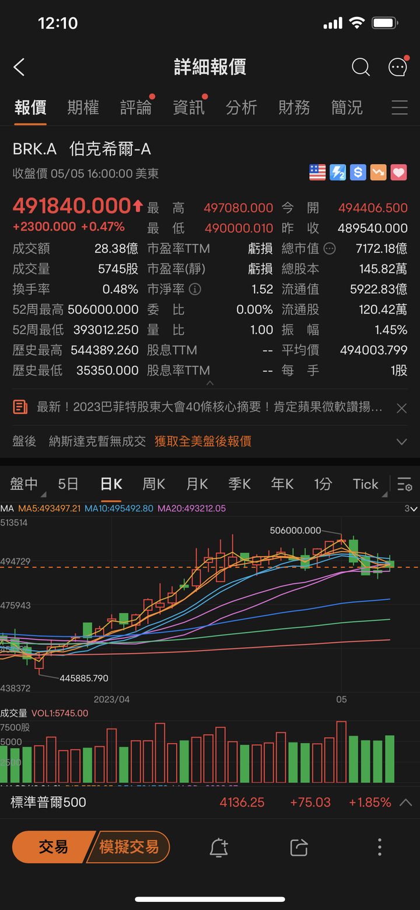Switch to 報價 tab
Screen dimensions: 420x910
(x=30, y=107)
